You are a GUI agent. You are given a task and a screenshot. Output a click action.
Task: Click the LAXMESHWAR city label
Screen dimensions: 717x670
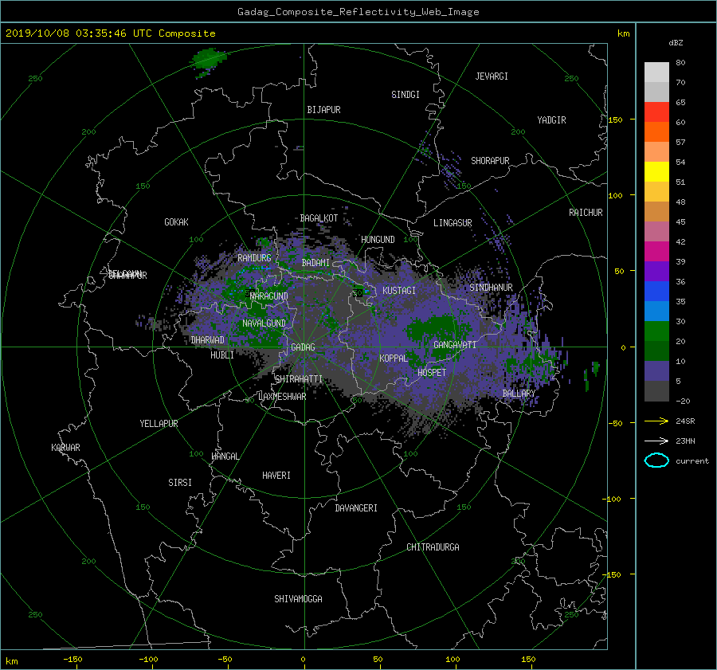point(282,397)
